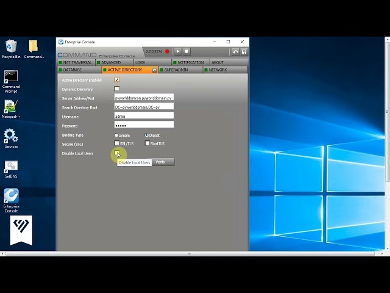
Task: Open the Notepad++ desktop shortcut
Action: tap(11, 109)
